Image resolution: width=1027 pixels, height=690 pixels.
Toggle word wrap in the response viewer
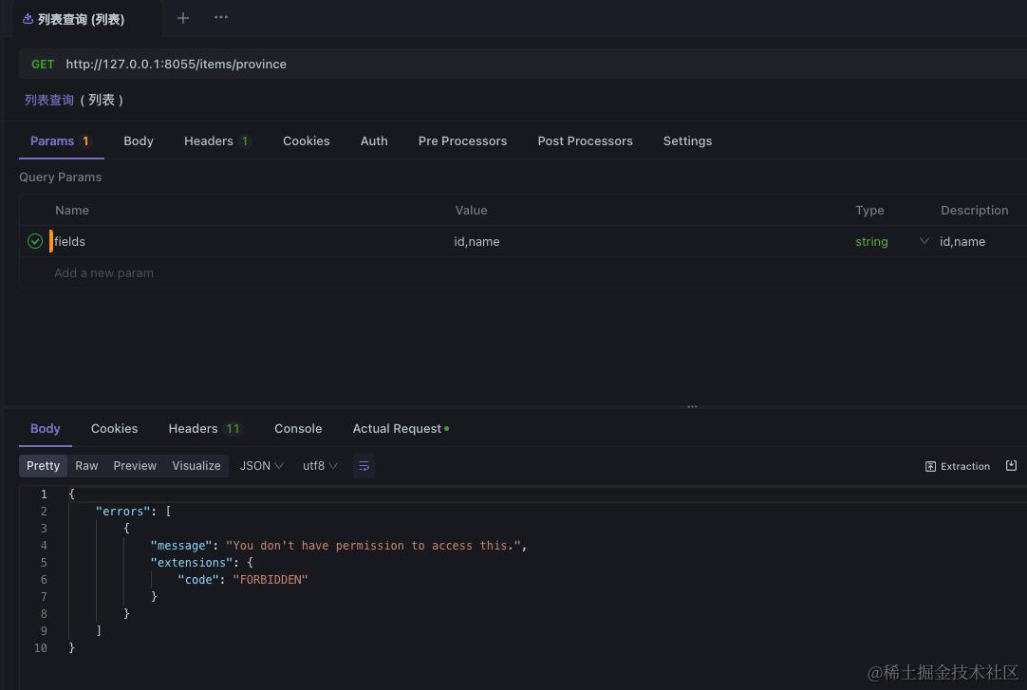coord(364,465)
